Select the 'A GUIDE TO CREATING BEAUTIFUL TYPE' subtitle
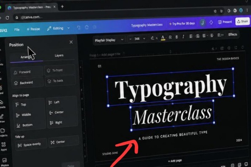This screenshot has height=167, width=251. click(173, 135)
